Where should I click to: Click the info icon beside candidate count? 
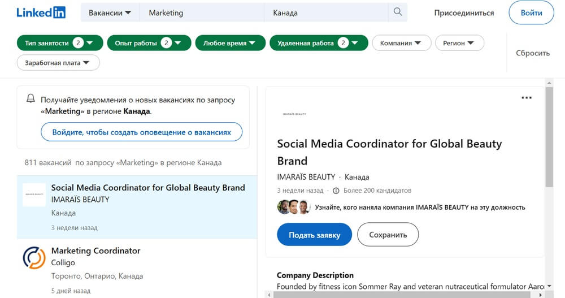(336, 191)
